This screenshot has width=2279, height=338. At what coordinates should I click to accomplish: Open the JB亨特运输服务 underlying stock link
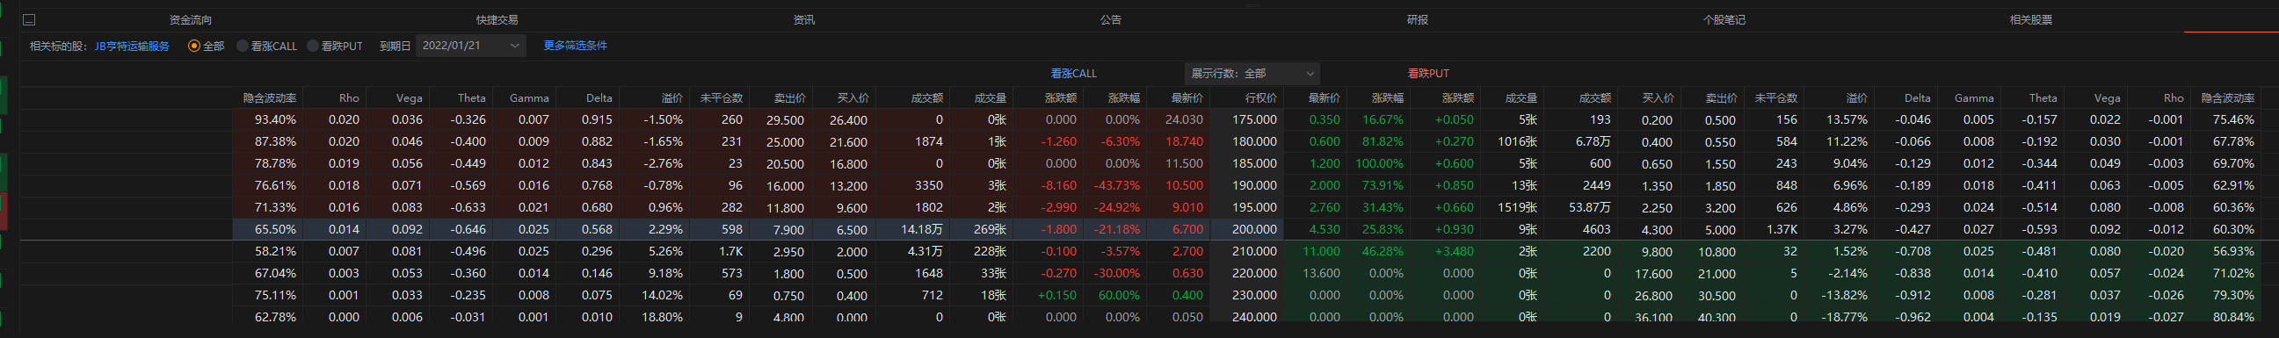tap(132, 46)
